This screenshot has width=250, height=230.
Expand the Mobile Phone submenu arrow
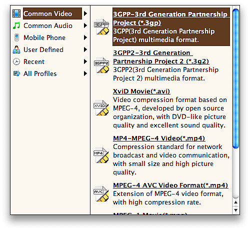85,37
